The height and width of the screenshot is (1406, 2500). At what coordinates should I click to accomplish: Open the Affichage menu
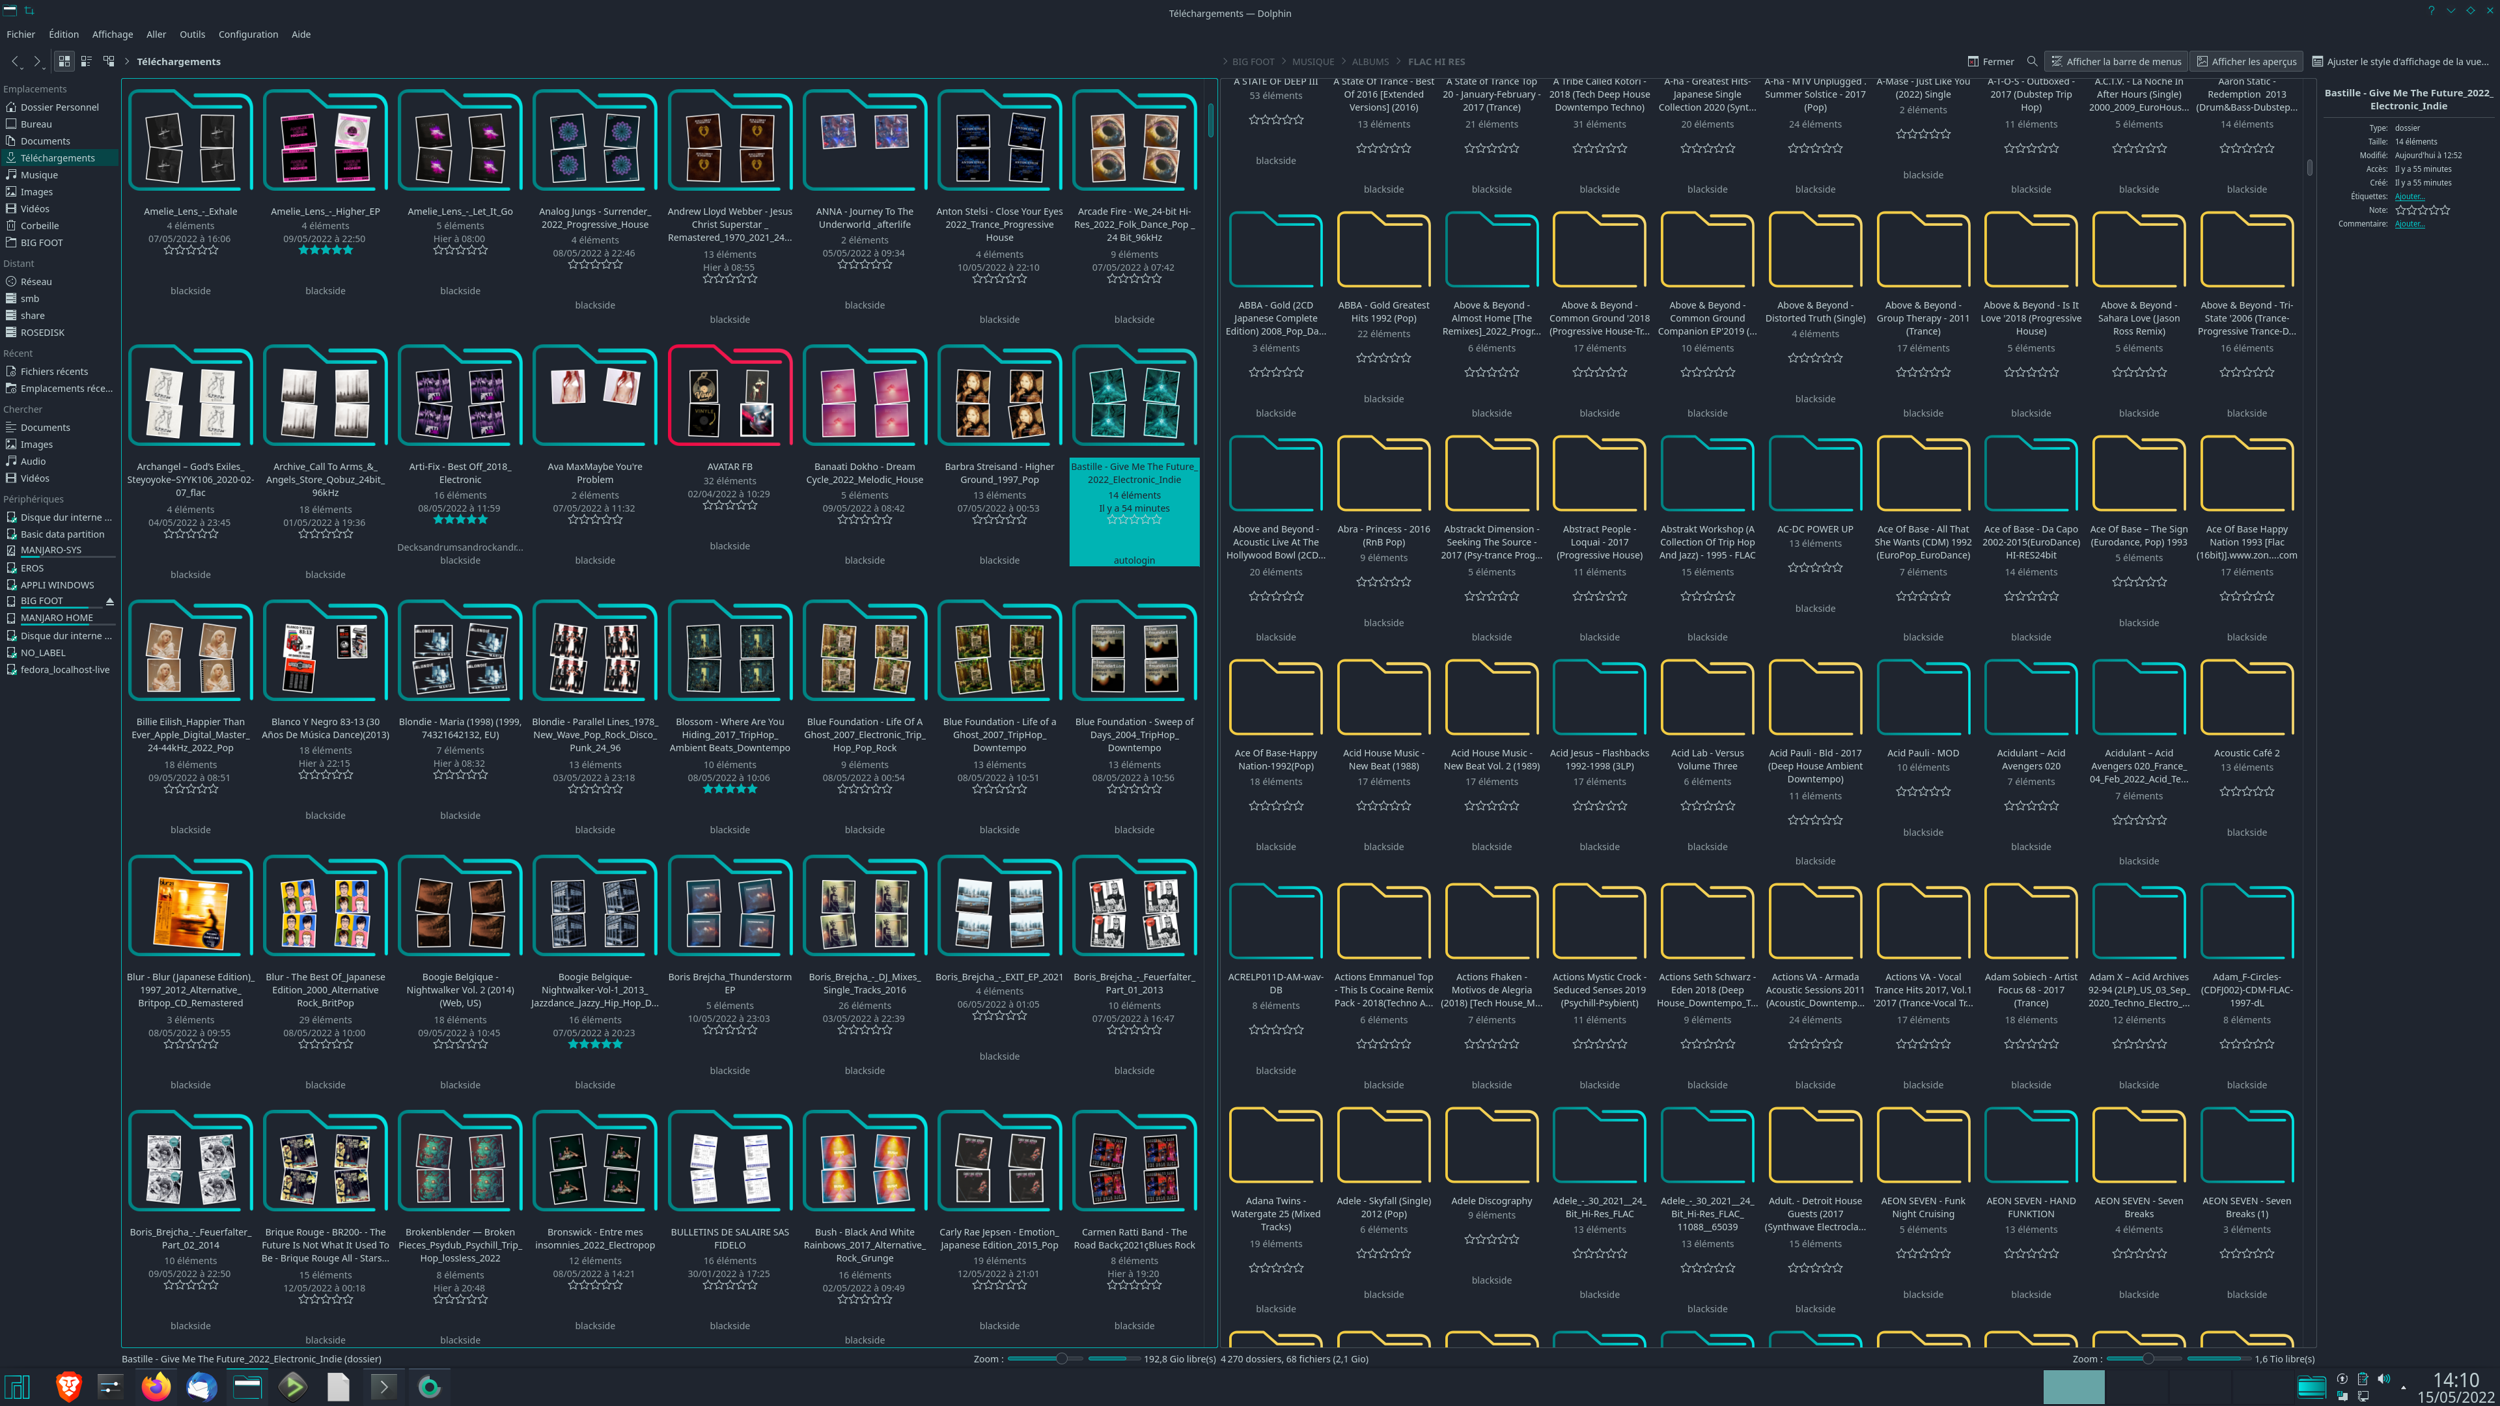(111, 34)
